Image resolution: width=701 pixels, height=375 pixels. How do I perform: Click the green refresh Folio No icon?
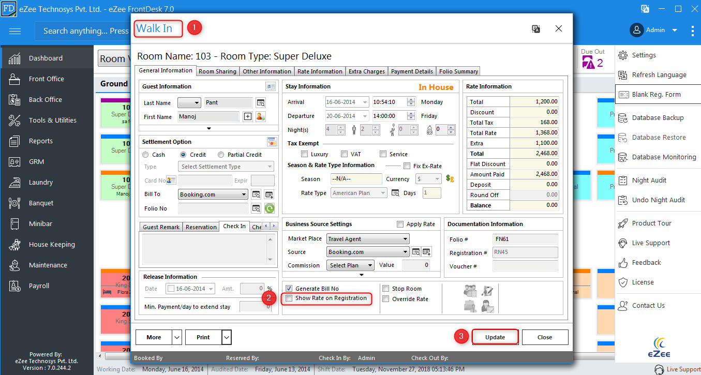pyautogui.click(x=269, y=208)
